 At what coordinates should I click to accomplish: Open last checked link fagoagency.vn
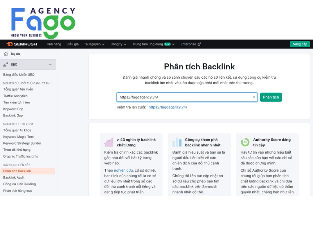tap(168, 107)
